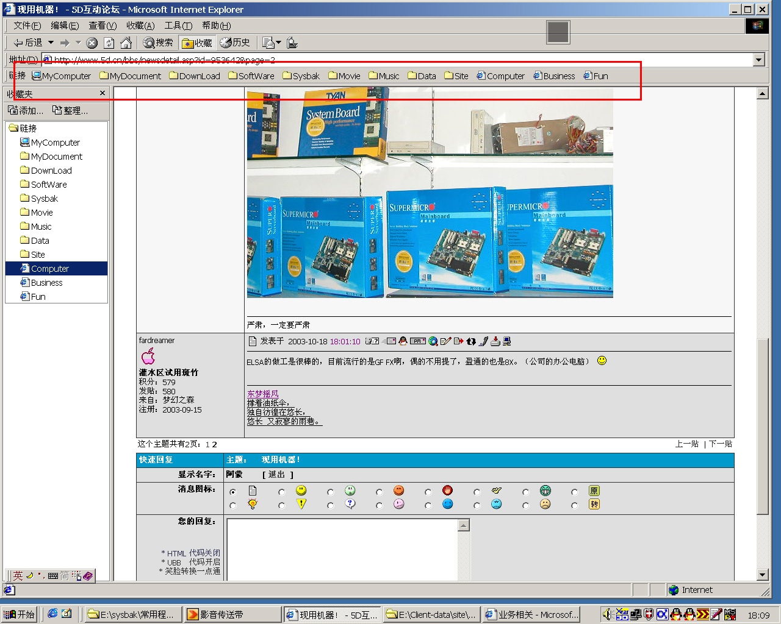Open the 帮助(H) menu

216,26
